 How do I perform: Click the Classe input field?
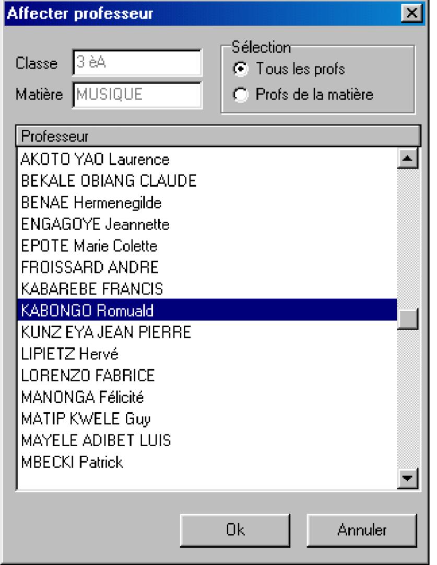pos(136,64)
